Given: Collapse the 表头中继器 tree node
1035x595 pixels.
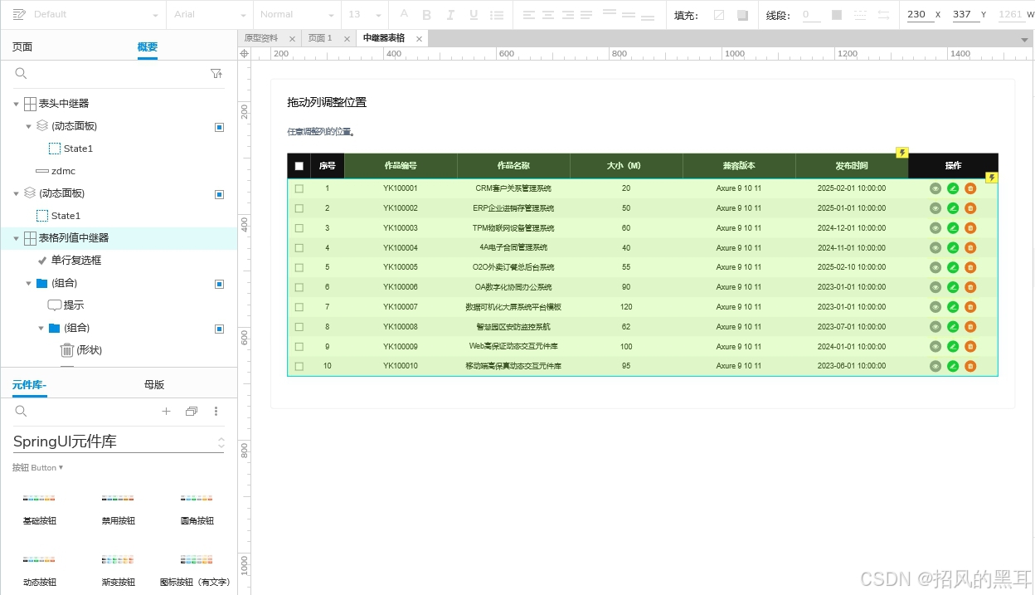Looking at the screenshot, I should click(16, 104).
